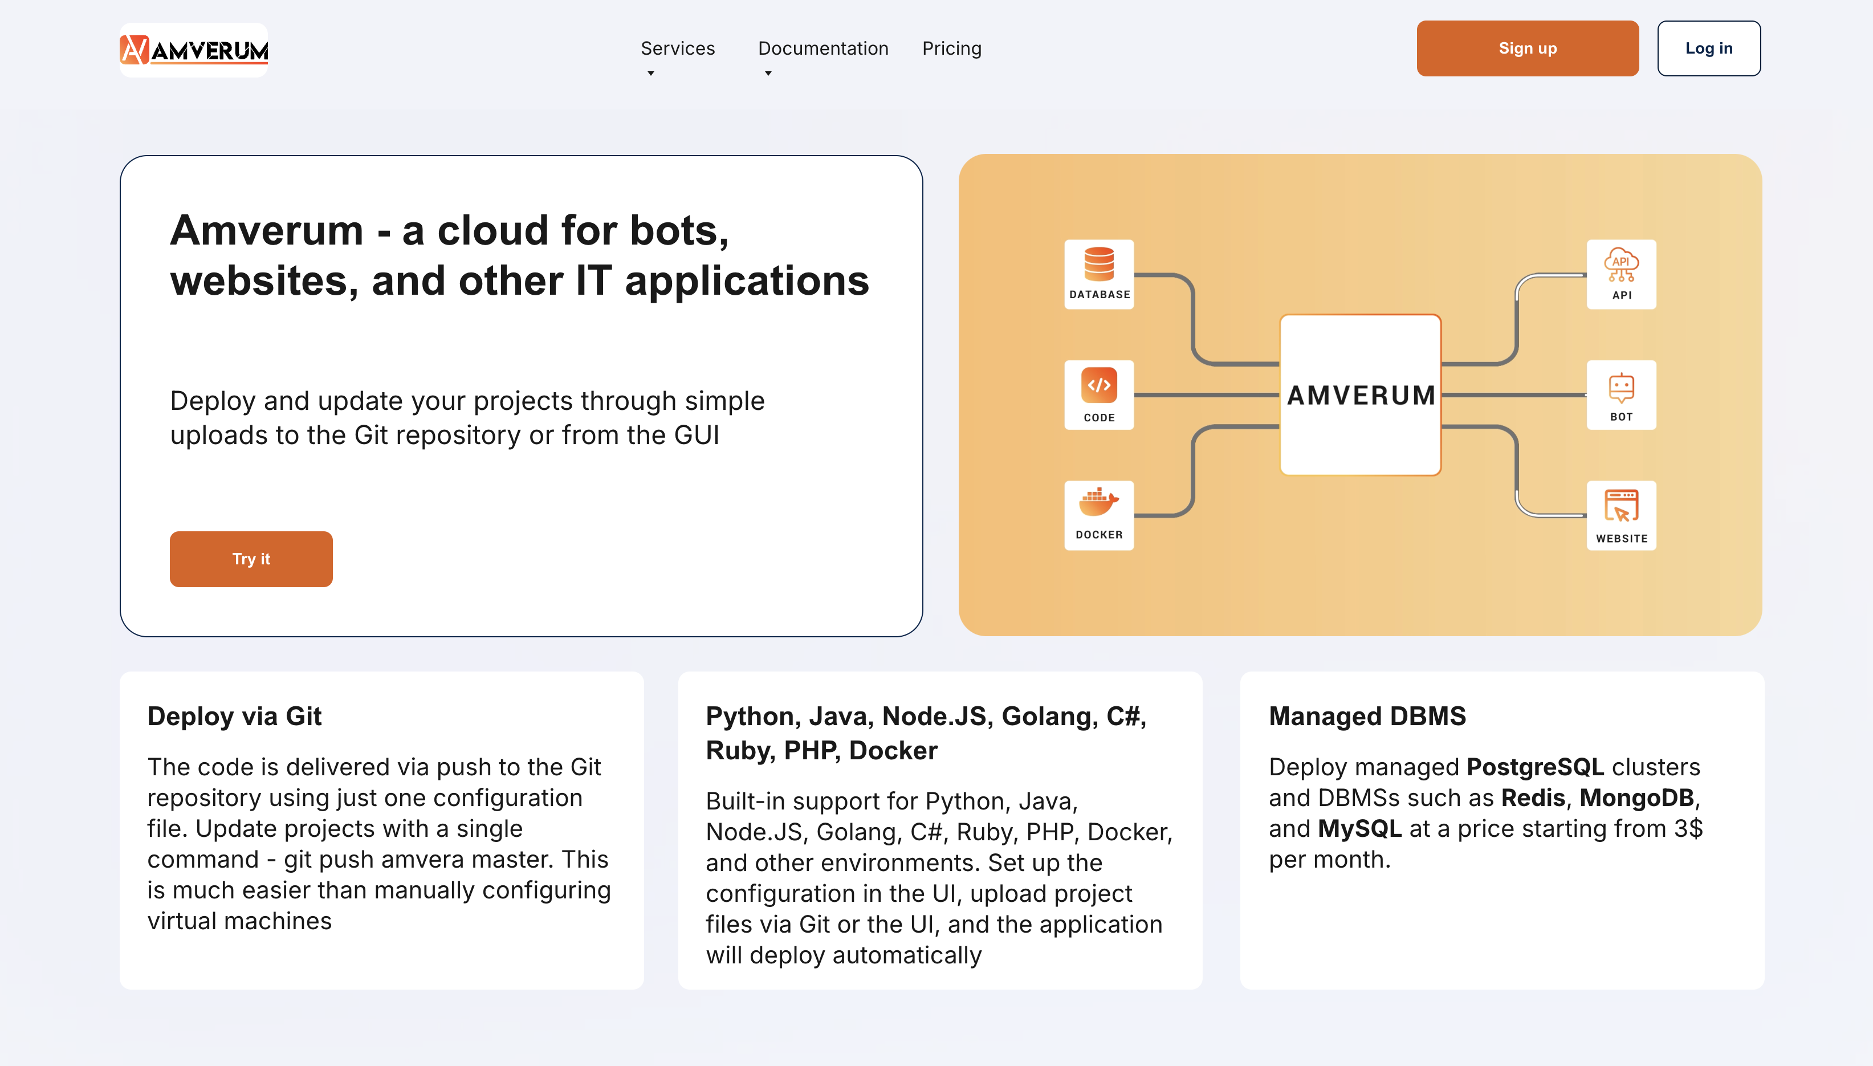This screenshot has height=1066, width=1873.
Task: Click the Code brackets icon
Action: 1098,385
